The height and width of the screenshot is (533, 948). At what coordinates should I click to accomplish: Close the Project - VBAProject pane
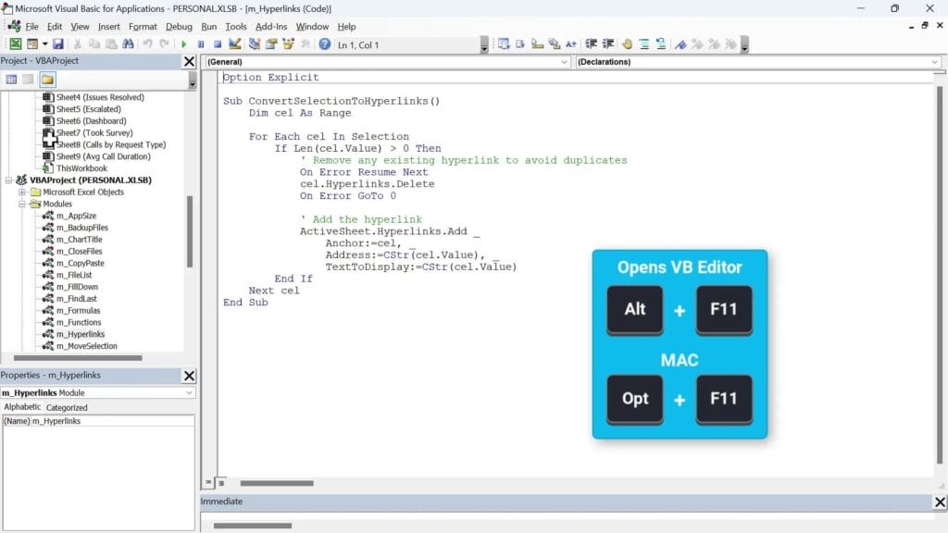click(189, 62)
